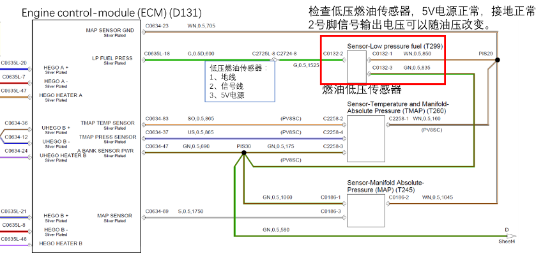Viewport: 543px width, 253px height.
Task: Click the MAP SENSOR GND pin label
Action: [110, 31]
